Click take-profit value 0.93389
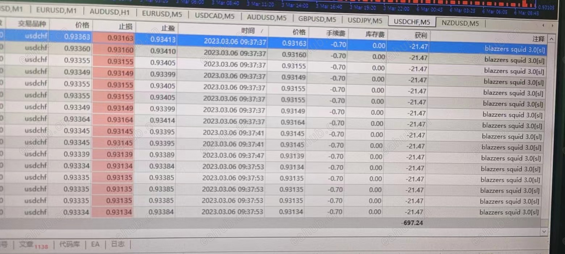This screenshot has width=565, height=254. [x=162, y=155]
